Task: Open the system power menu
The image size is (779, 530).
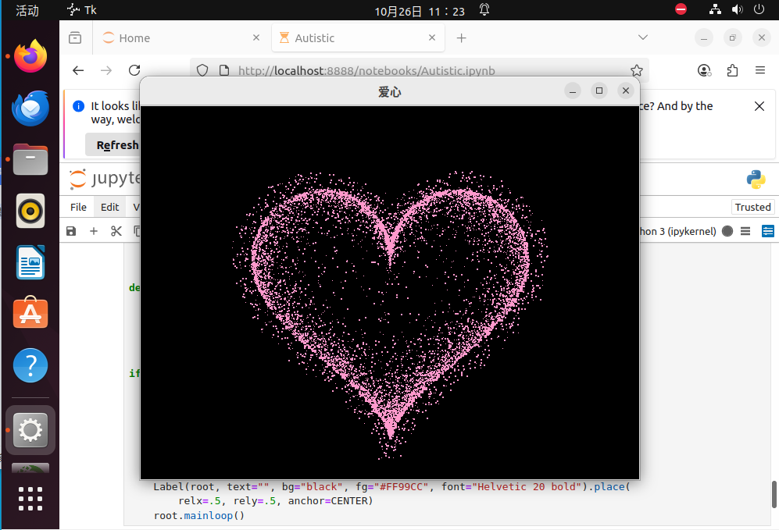Action: click(759, 10)
